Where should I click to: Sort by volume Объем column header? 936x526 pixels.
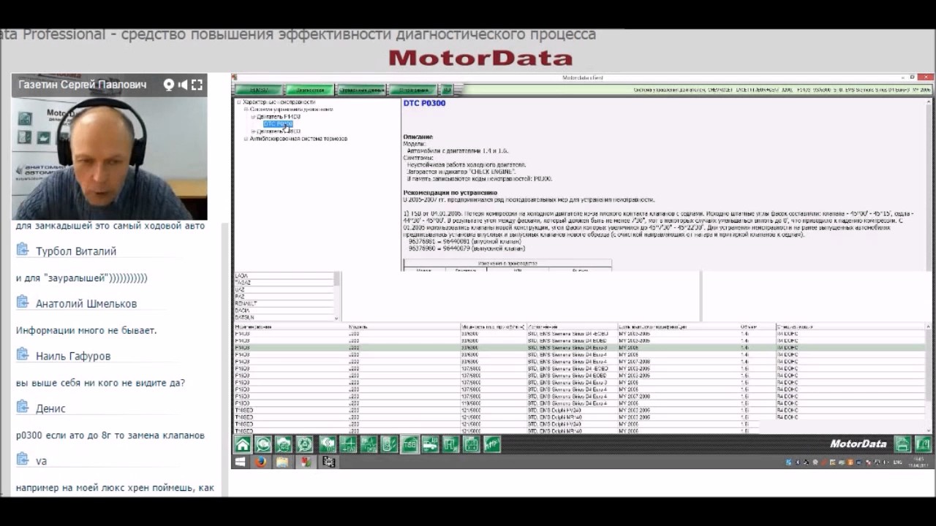[x=757, y=327]
